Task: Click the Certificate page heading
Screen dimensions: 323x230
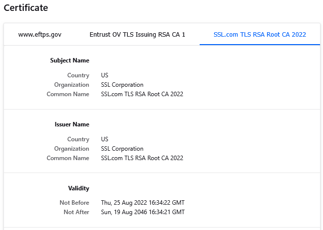Action: (26, 8)
